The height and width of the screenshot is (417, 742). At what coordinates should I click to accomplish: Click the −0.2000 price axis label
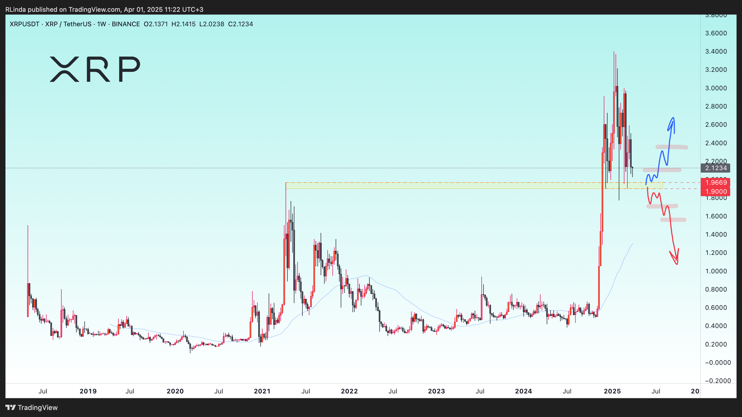coord(717,381)
